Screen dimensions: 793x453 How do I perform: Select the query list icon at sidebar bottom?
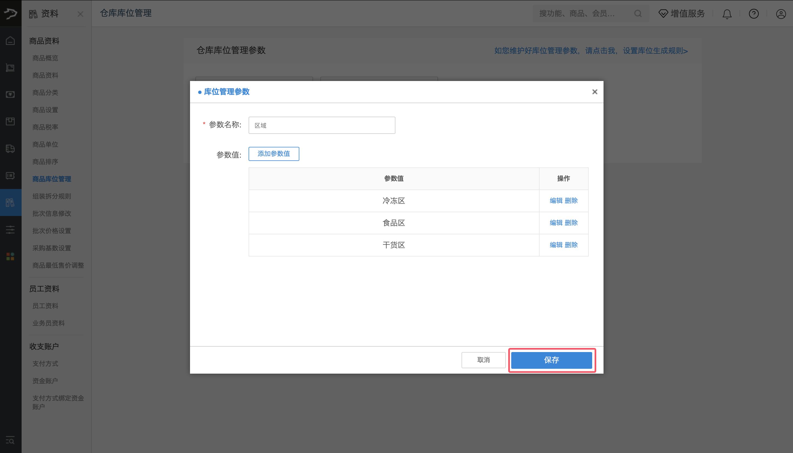coord(10,441)
